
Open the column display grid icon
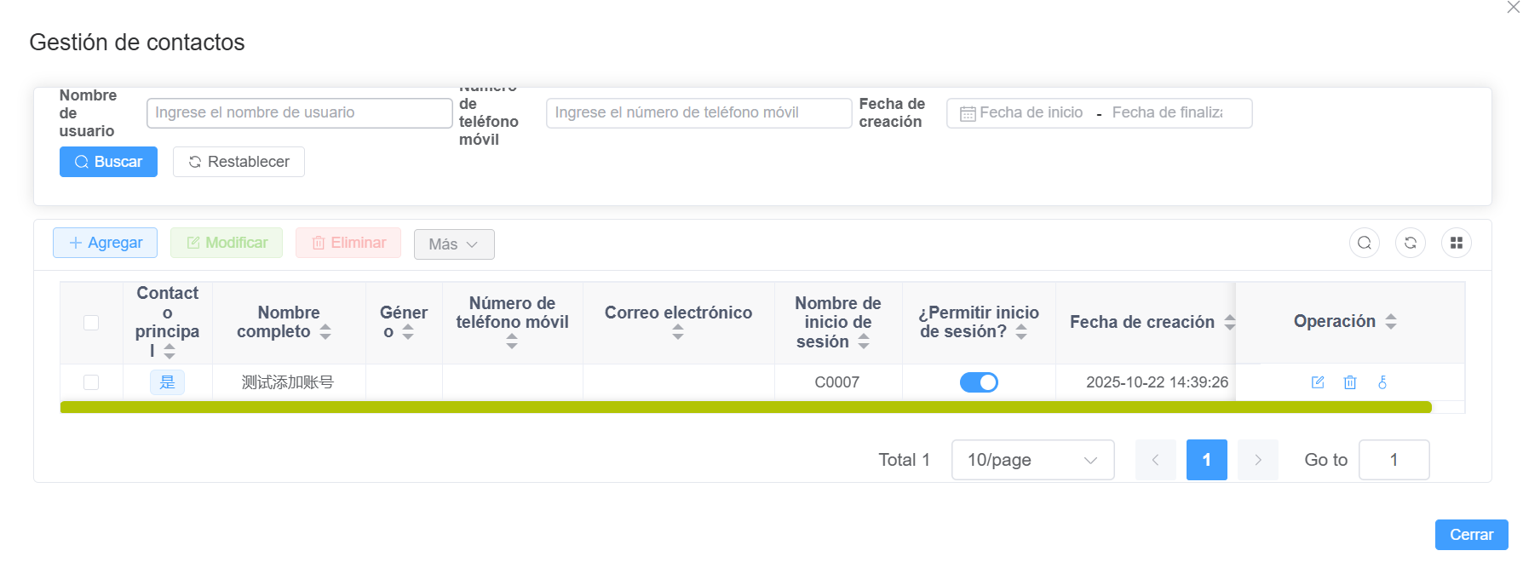coord(1456,244)
